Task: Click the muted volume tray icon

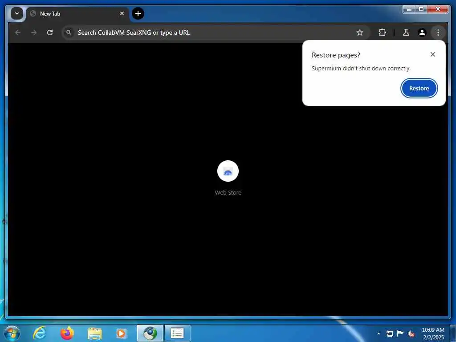Action: (411, 334)
